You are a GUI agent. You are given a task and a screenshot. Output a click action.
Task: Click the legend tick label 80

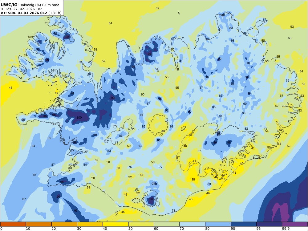coord(207,229)
